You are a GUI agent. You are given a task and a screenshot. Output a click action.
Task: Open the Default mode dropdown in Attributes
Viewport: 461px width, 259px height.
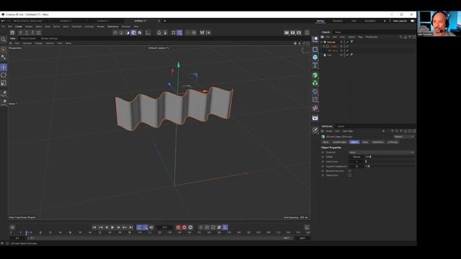(403, 137)
